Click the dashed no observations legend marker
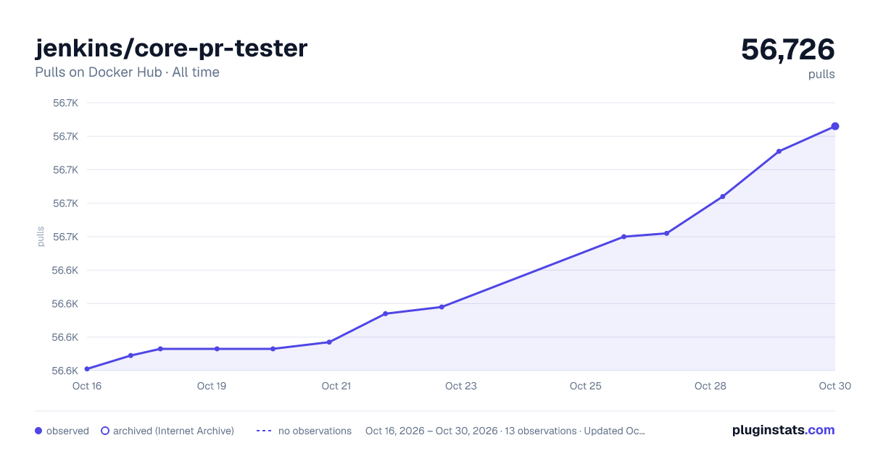Screen dimensions: 870x456 click(x=264, y=431)
